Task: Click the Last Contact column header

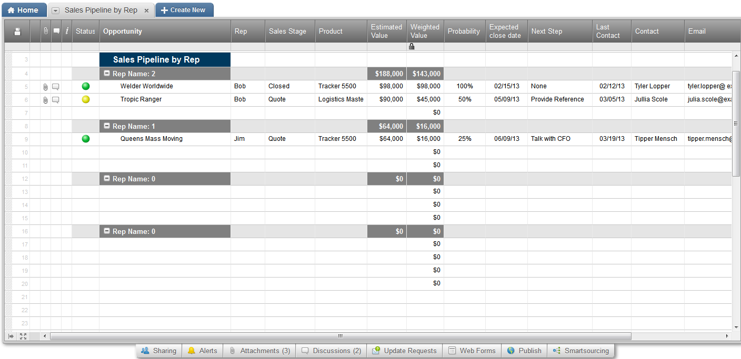Action: [612, 31]
